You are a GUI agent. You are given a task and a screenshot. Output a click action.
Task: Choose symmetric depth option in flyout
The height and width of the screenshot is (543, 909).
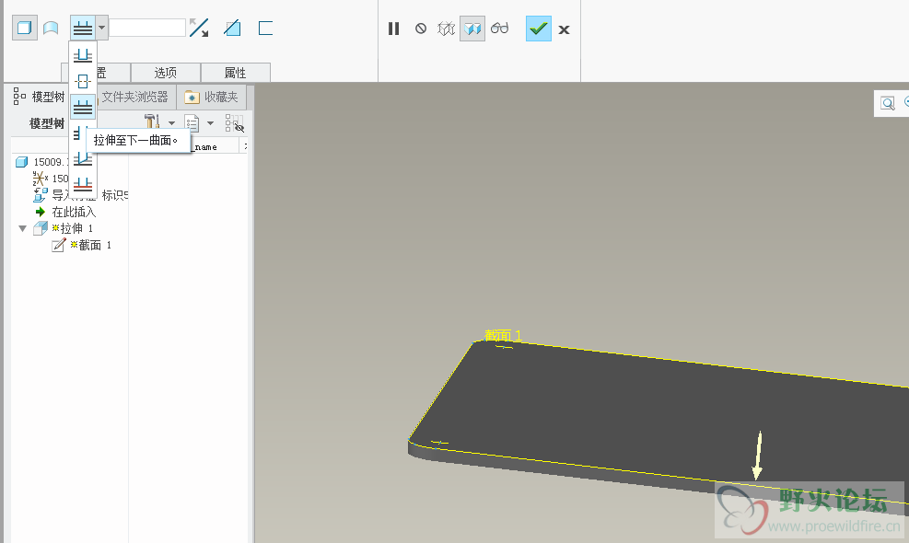[x=83, y=82]
